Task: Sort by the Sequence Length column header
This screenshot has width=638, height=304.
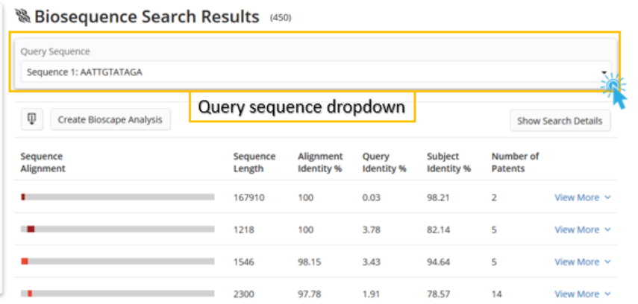Action: [254, 162]
